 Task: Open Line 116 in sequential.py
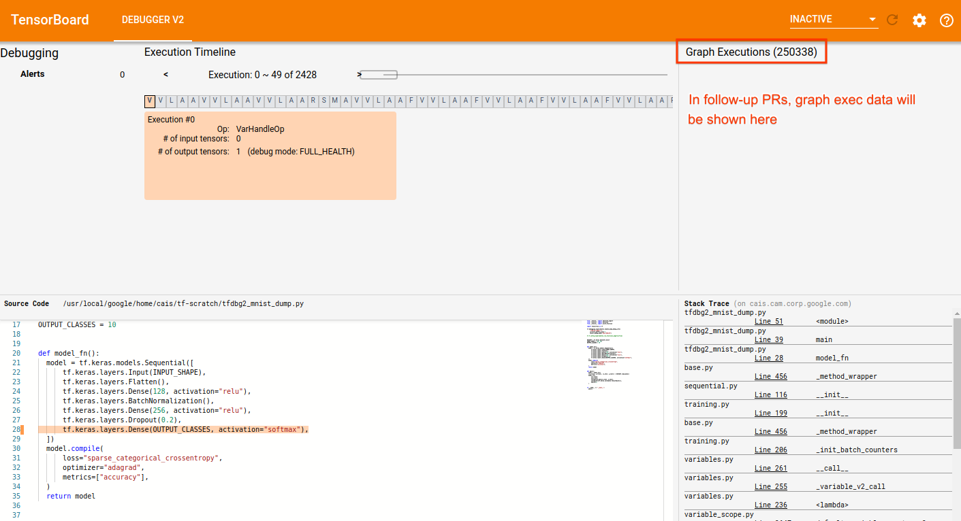click(x=771, y=394)
